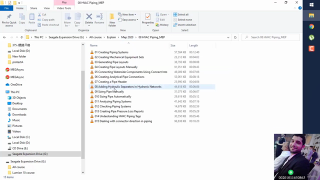320x180 pixels.
Task: Open Copy to dropdown
Action: point(77,20)
